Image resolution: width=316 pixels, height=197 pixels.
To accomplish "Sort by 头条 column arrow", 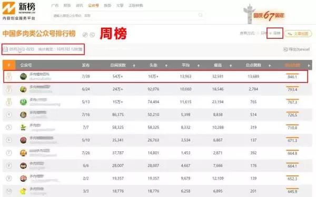I will point(166,66).
